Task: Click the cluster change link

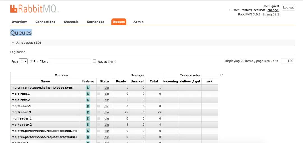Action: (273, 10)
